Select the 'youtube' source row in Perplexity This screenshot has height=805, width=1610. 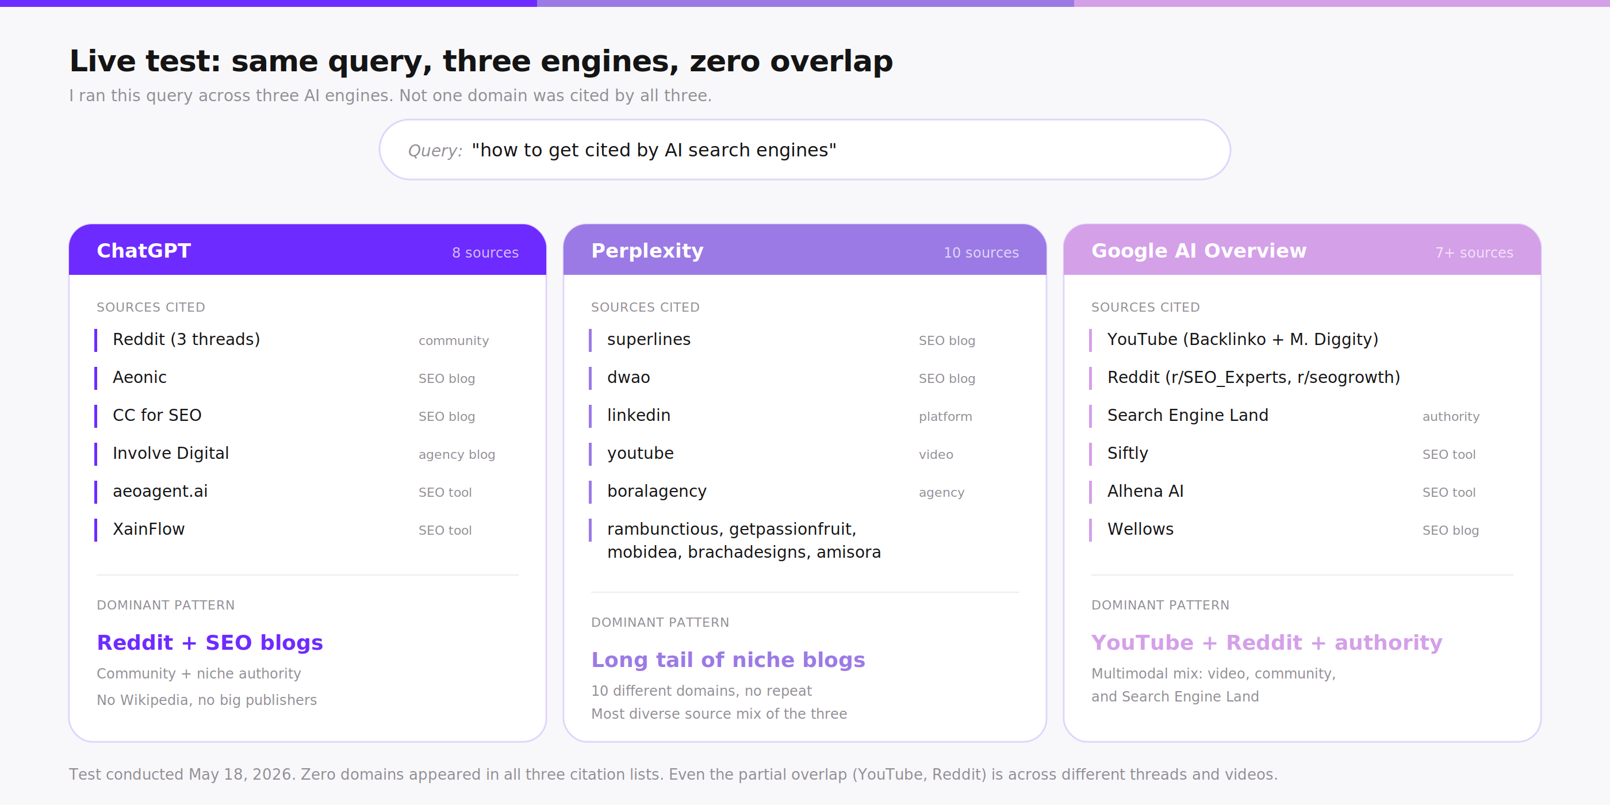point(804,454)
